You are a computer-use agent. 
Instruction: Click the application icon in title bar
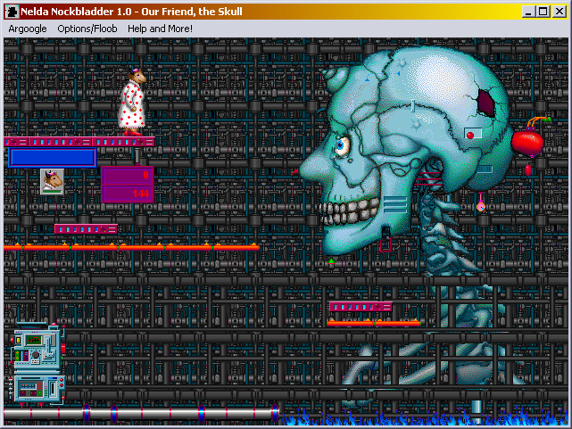click(x=12, y=12)
